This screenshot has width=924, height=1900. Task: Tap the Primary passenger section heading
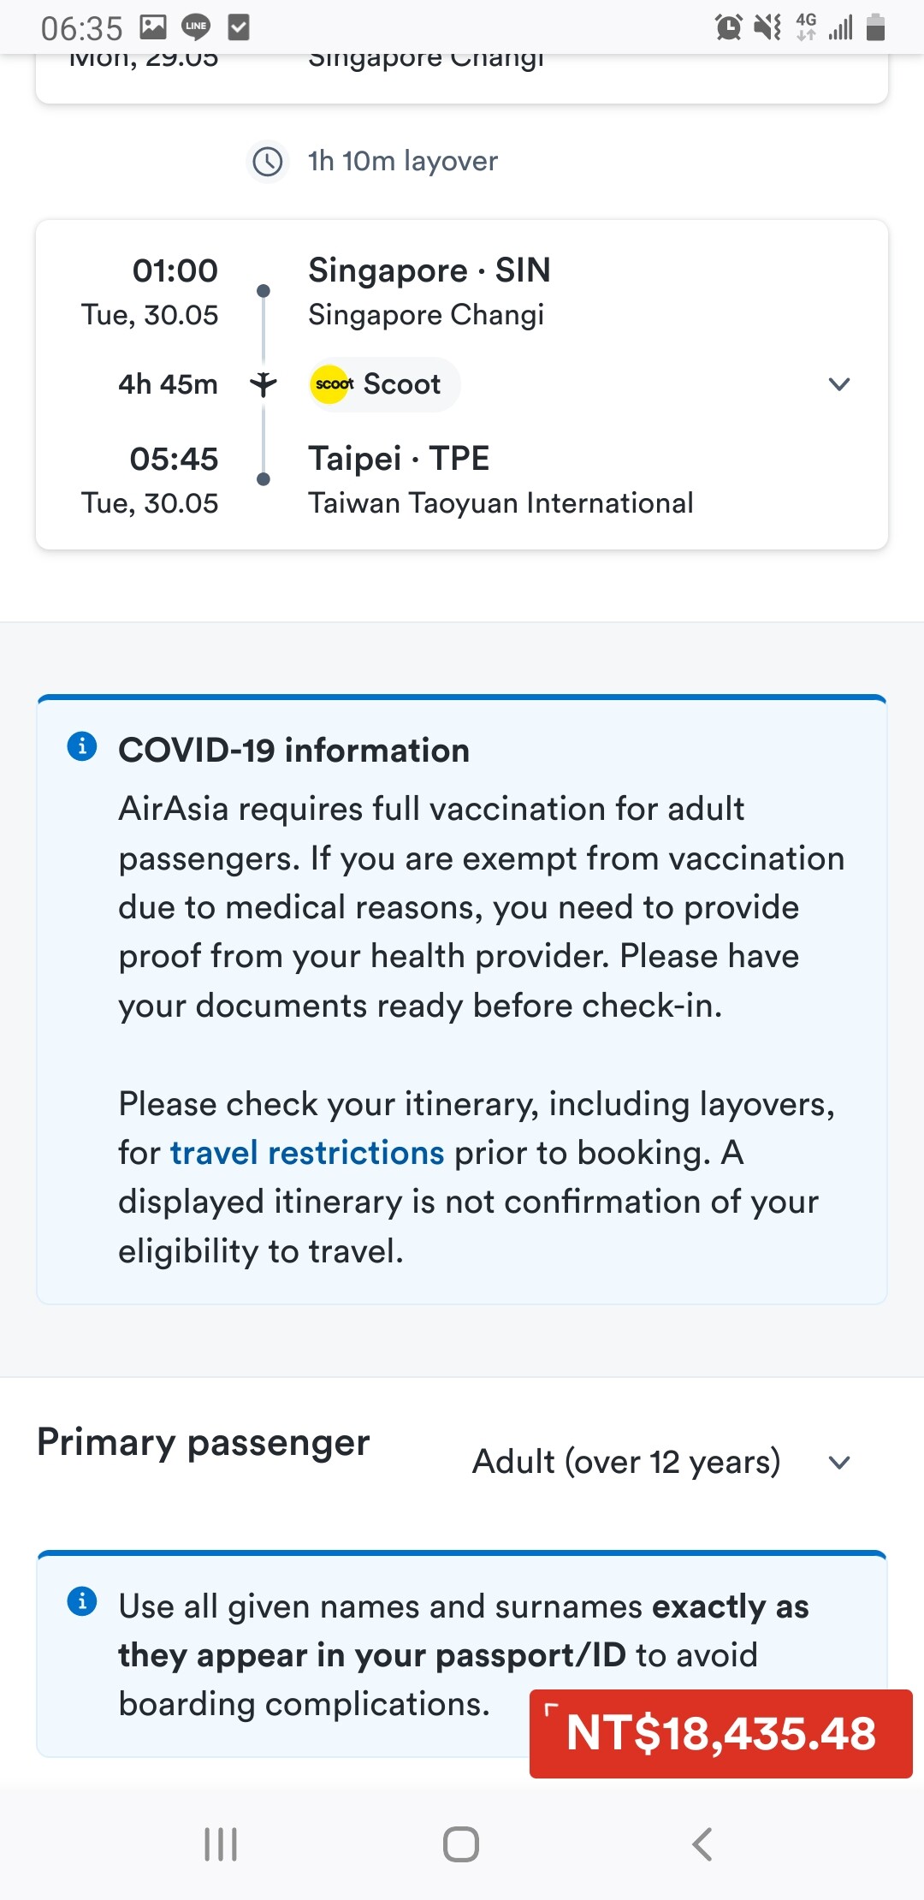point(204,1443)
